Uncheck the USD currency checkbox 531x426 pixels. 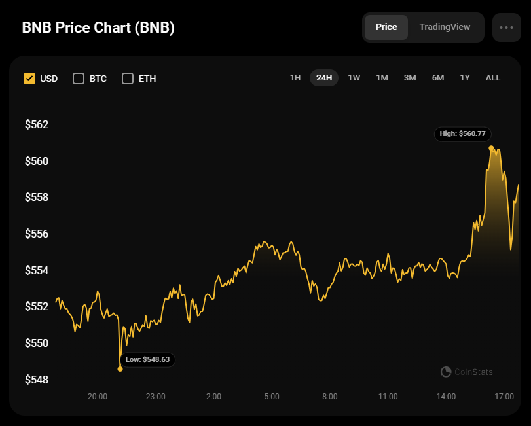click(x=29, y=79)
